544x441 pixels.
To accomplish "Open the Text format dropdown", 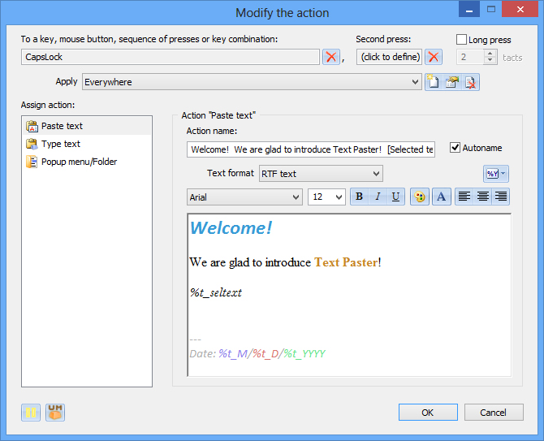I will [321, 174].
